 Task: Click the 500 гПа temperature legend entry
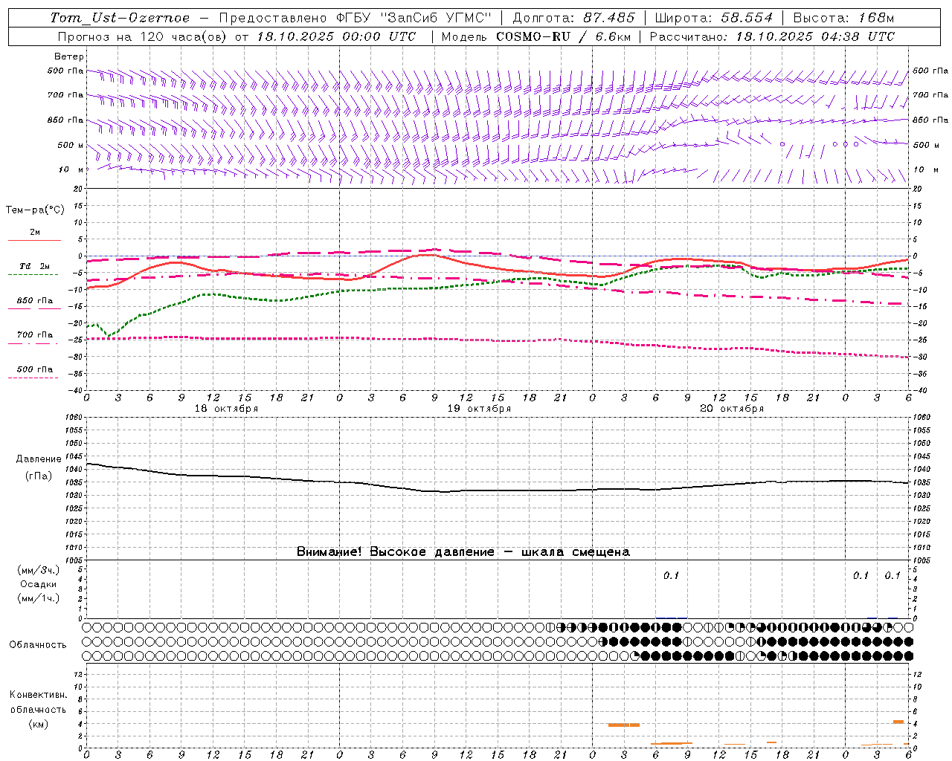click(35, 369)
